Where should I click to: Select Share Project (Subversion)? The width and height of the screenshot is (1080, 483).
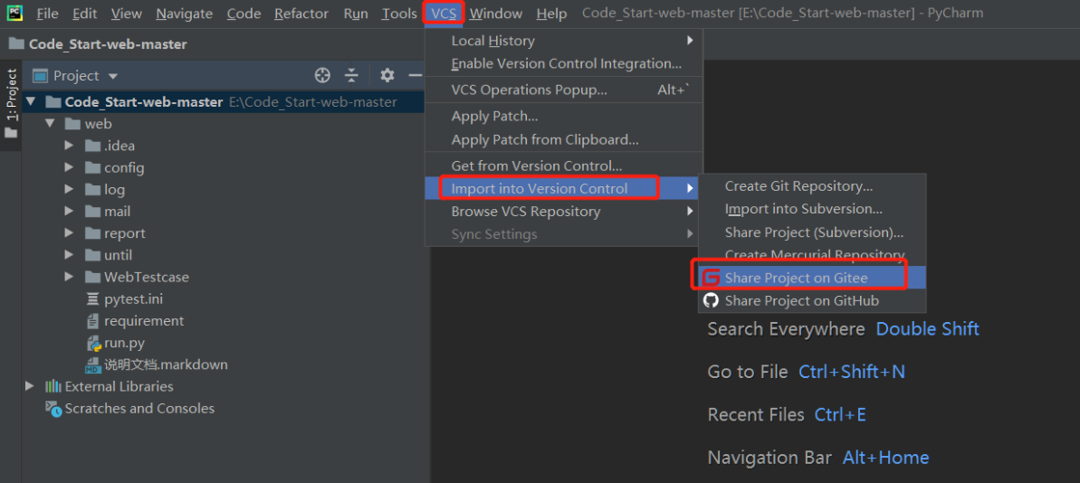pyautogui.click(x=812, y=232)
